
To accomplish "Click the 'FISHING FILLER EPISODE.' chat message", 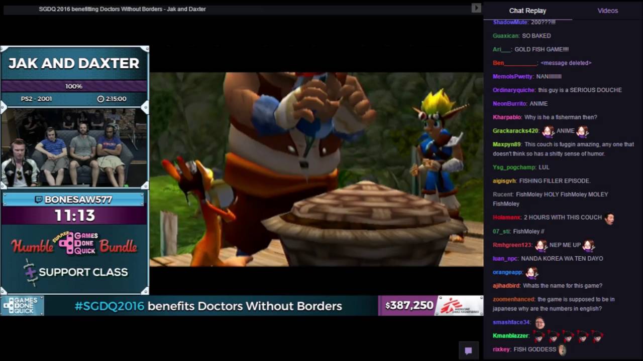I will [555, 180].
